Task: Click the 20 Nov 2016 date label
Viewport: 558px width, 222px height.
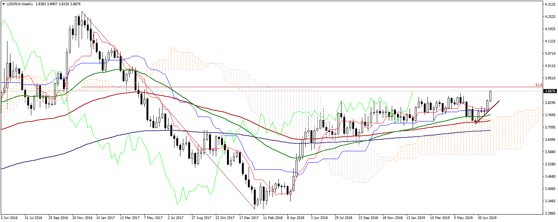Action: coord(82,217)
